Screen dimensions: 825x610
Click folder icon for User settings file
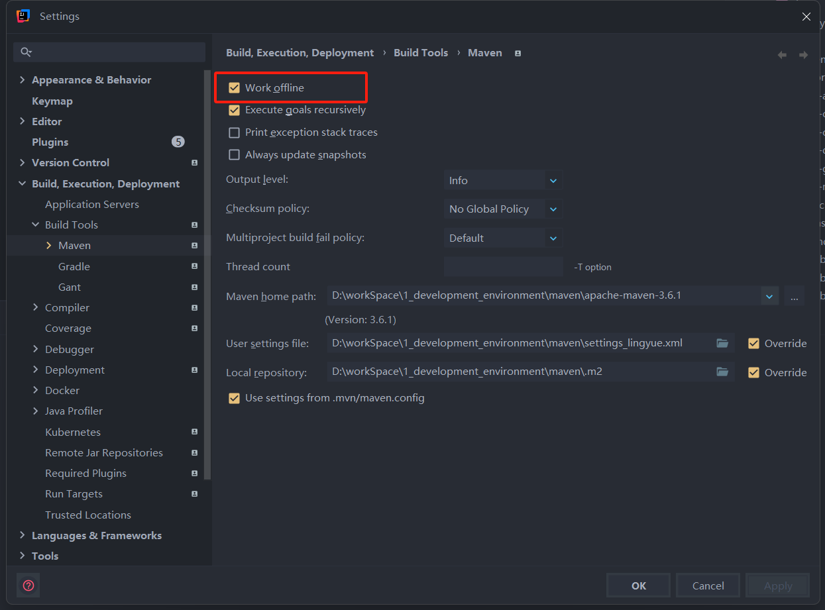coord(722,343)
